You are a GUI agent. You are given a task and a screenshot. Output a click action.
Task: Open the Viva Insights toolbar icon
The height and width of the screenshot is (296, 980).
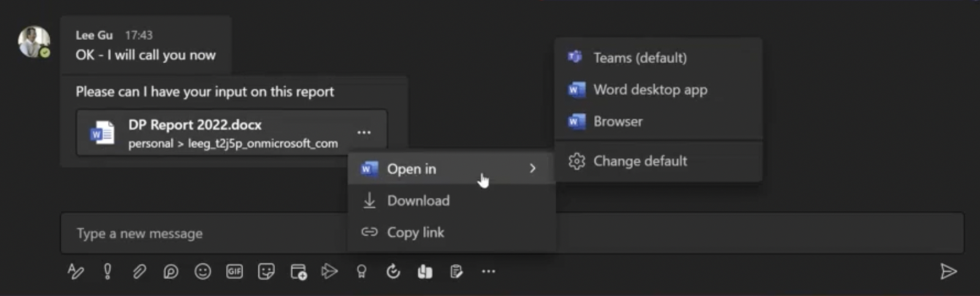425,271
